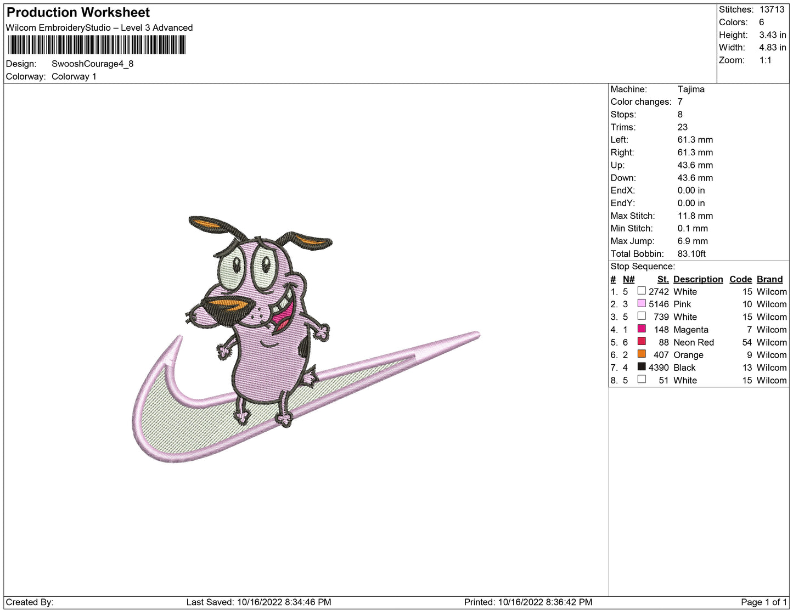Click the Machine value "Tajima"
The image size is (793, 610).
pyautogui.click(x=691, y=89)
